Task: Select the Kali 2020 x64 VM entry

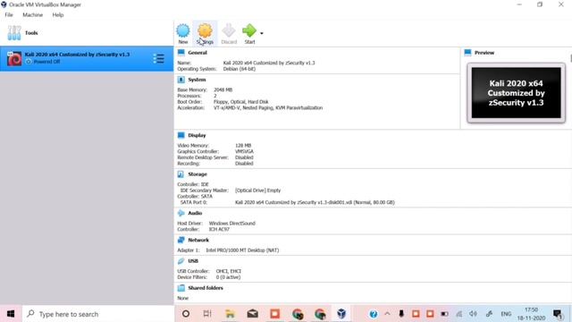Action: [x=87, y=58]
